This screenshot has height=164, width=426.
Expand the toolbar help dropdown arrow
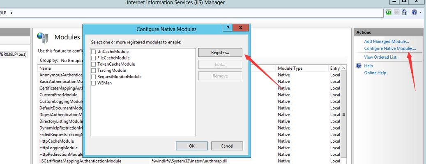(x=420, y=13)
